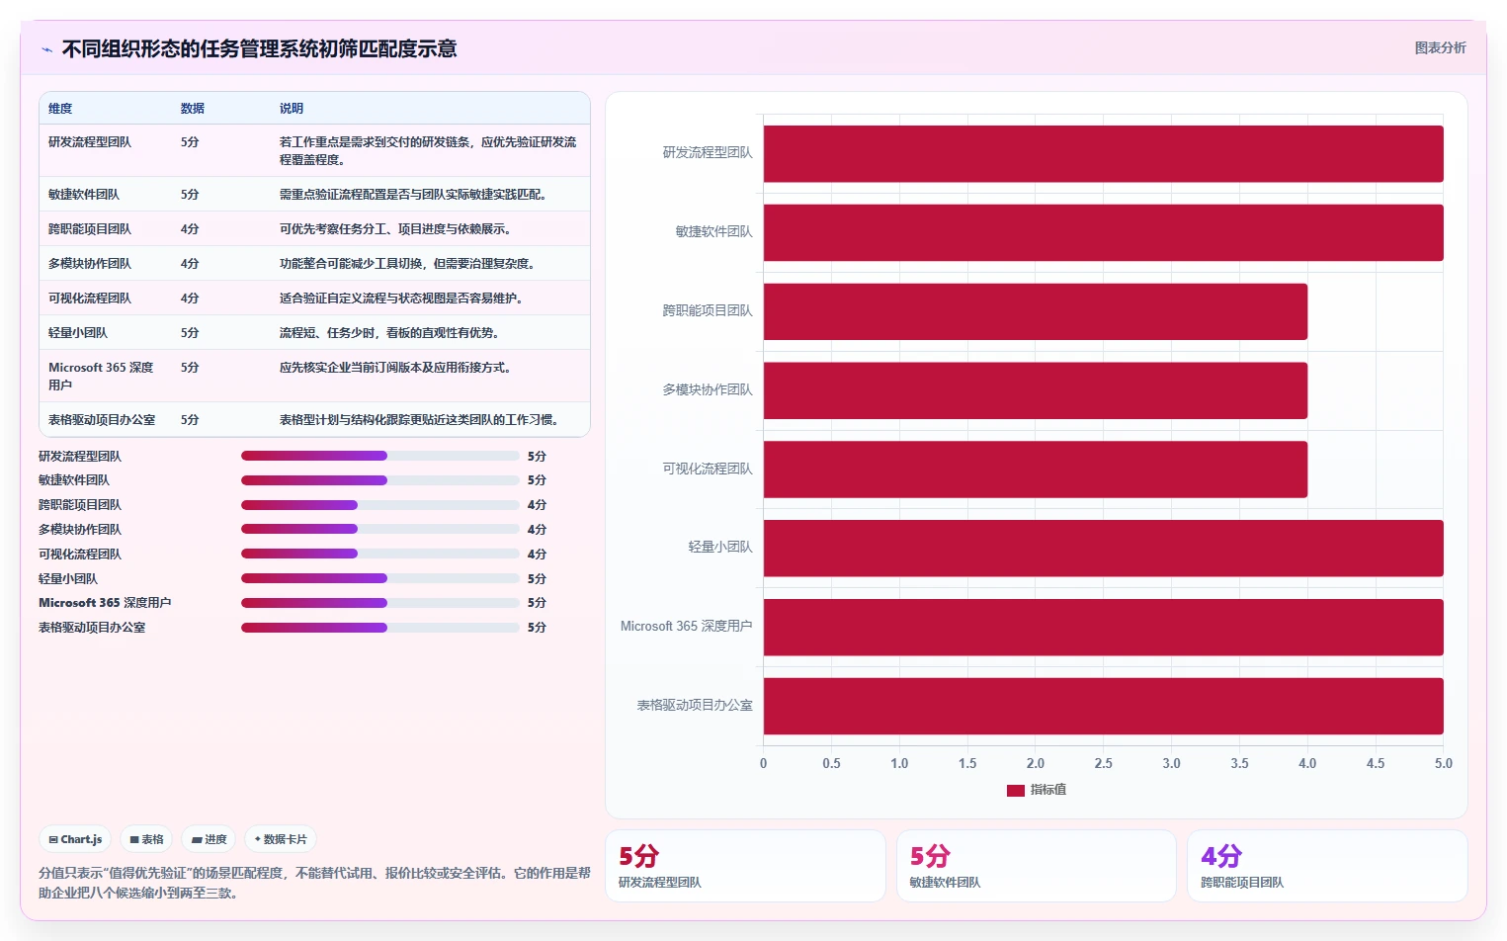
Task: Click the 表格 chip
Action: (146, 839)
